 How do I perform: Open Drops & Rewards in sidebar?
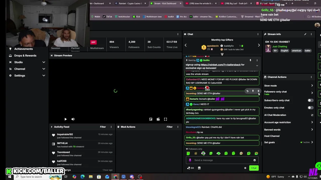[x=25, y=55]
